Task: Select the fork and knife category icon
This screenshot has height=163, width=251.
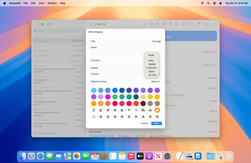Action: 136,110
